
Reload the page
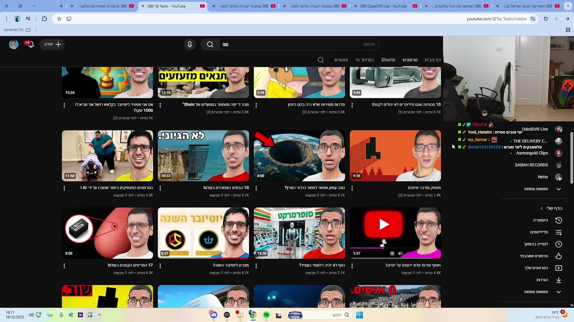(x=546, y=19)
